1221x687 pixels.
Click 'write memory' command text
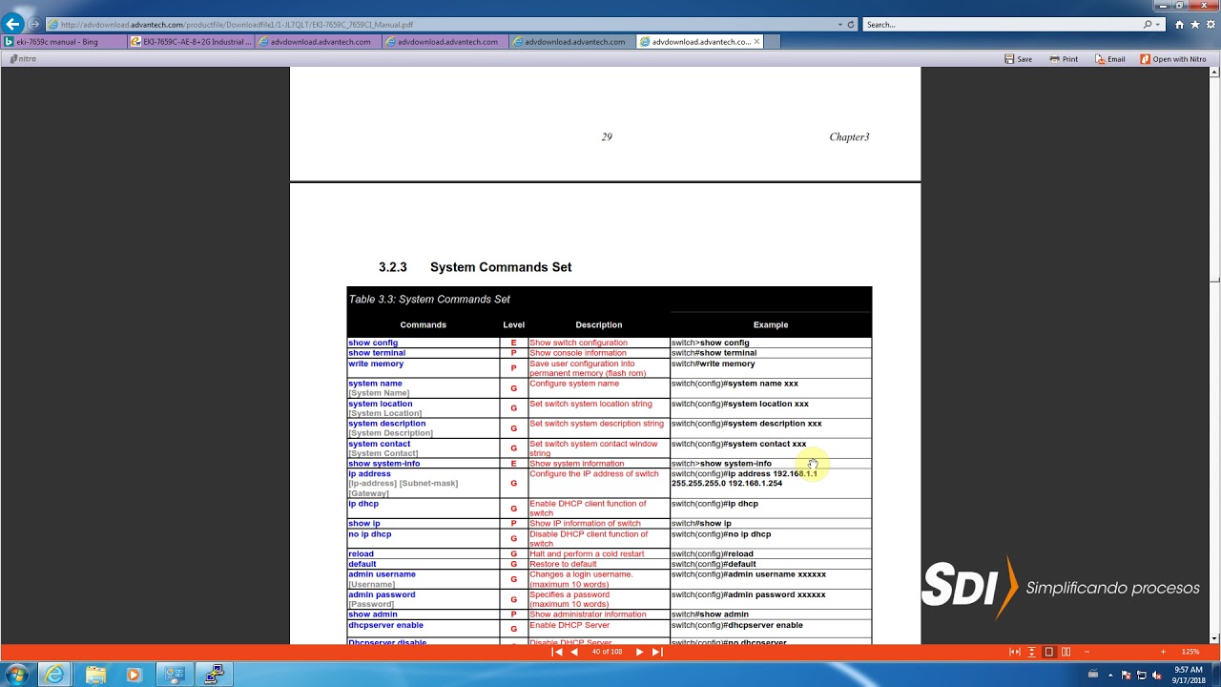tap(376, 364)
